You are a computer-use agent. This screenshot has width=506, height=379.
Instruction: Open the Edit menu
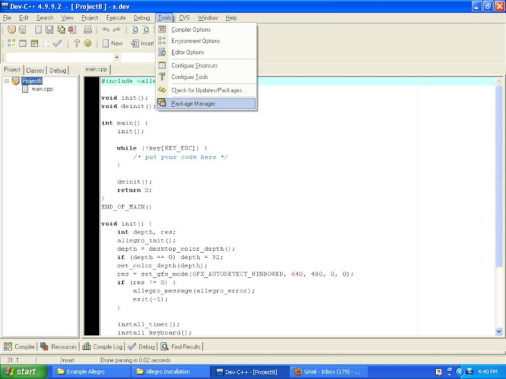pos(23,18)
